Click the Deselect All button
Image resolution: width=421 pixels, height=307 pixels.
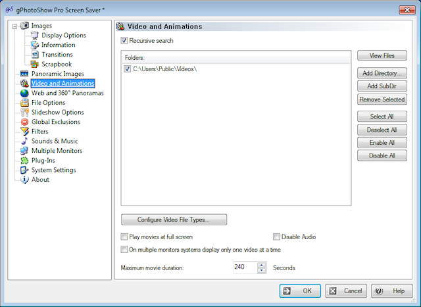coord(382,130)
